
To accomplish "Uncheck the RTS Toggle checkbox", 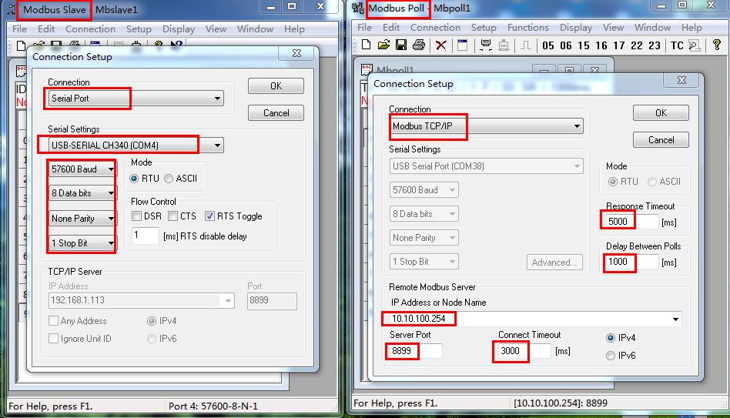I will coord(210,216).
